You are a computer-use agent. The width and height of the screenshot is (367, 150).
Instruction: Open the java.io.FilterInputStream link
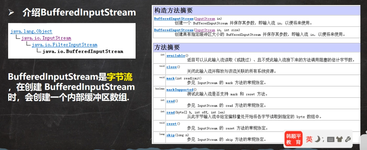coord(64,45)
